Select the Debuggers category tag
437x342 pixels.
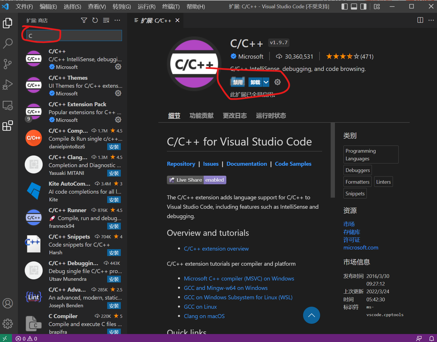[x=358, y=170]
